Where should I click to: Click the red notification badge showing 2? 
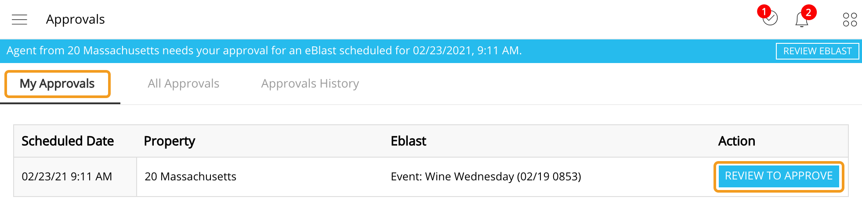(808, 12)
